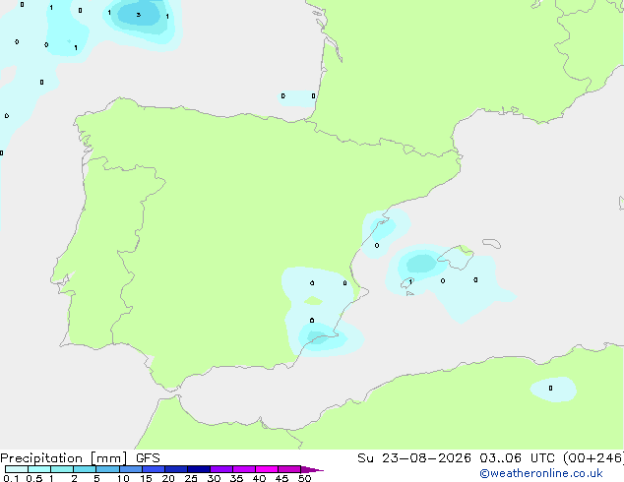Image resolution: width=624 pixels, height=482 pixels.
Task: Click the '0' value in the Algeria rain patch
Action: coord(550,389)
